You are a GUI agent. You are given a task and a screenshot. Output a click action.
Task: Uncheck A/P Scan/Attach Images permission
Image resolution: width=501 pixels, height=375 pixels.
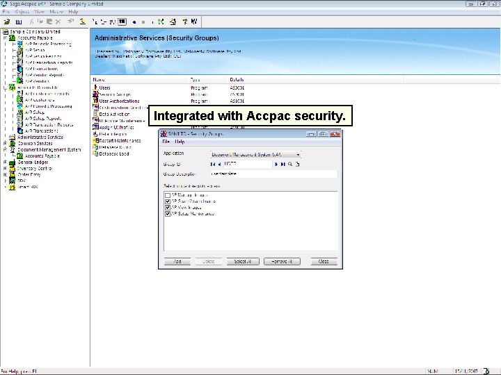pos(168,201)
